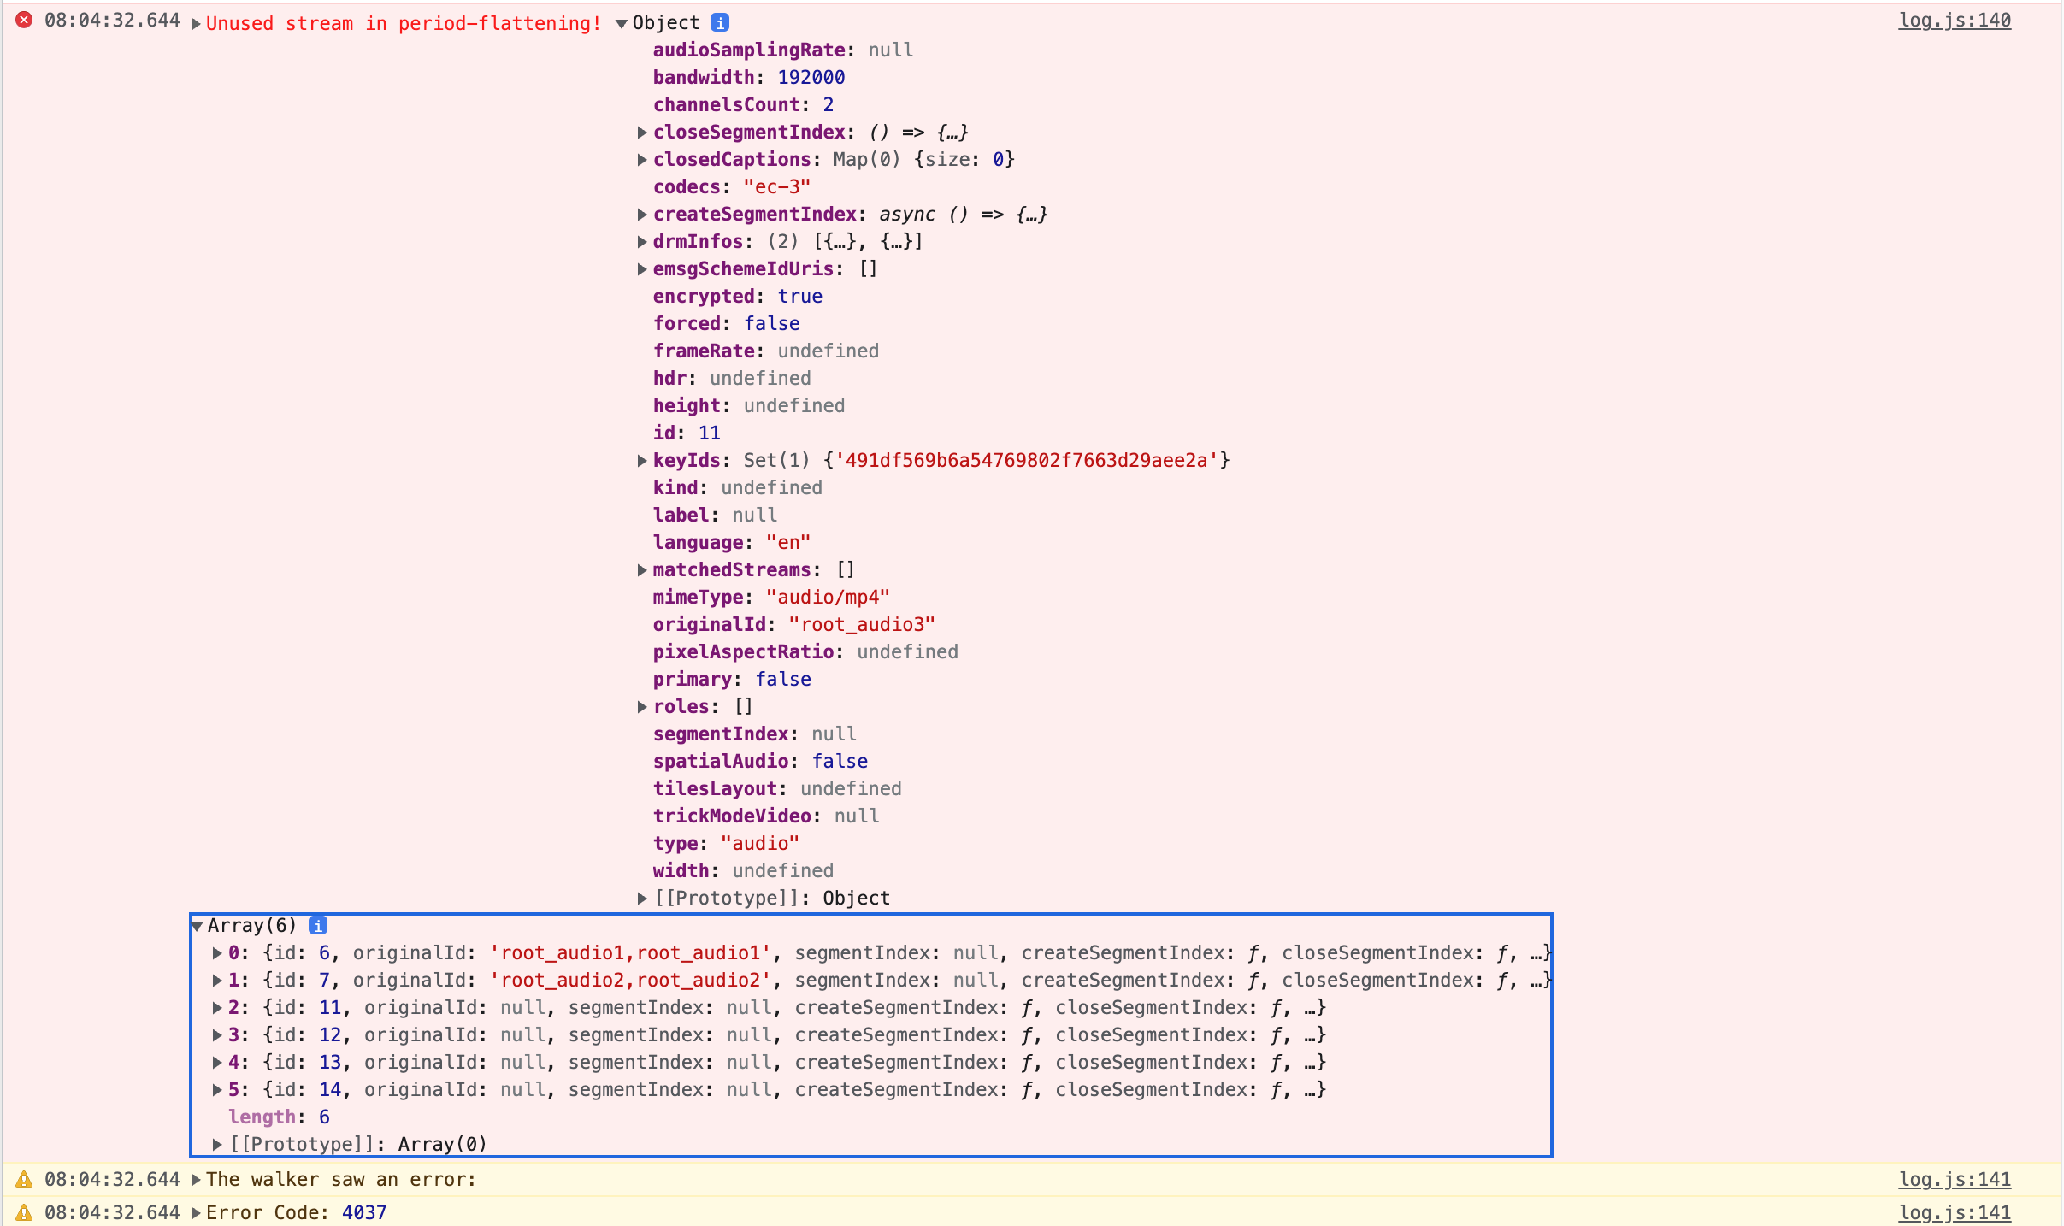Click the segmentIndex: null property of the Object
Image resolution: width=2064 pixels, height=1226 pixels.
pos(755,734)
